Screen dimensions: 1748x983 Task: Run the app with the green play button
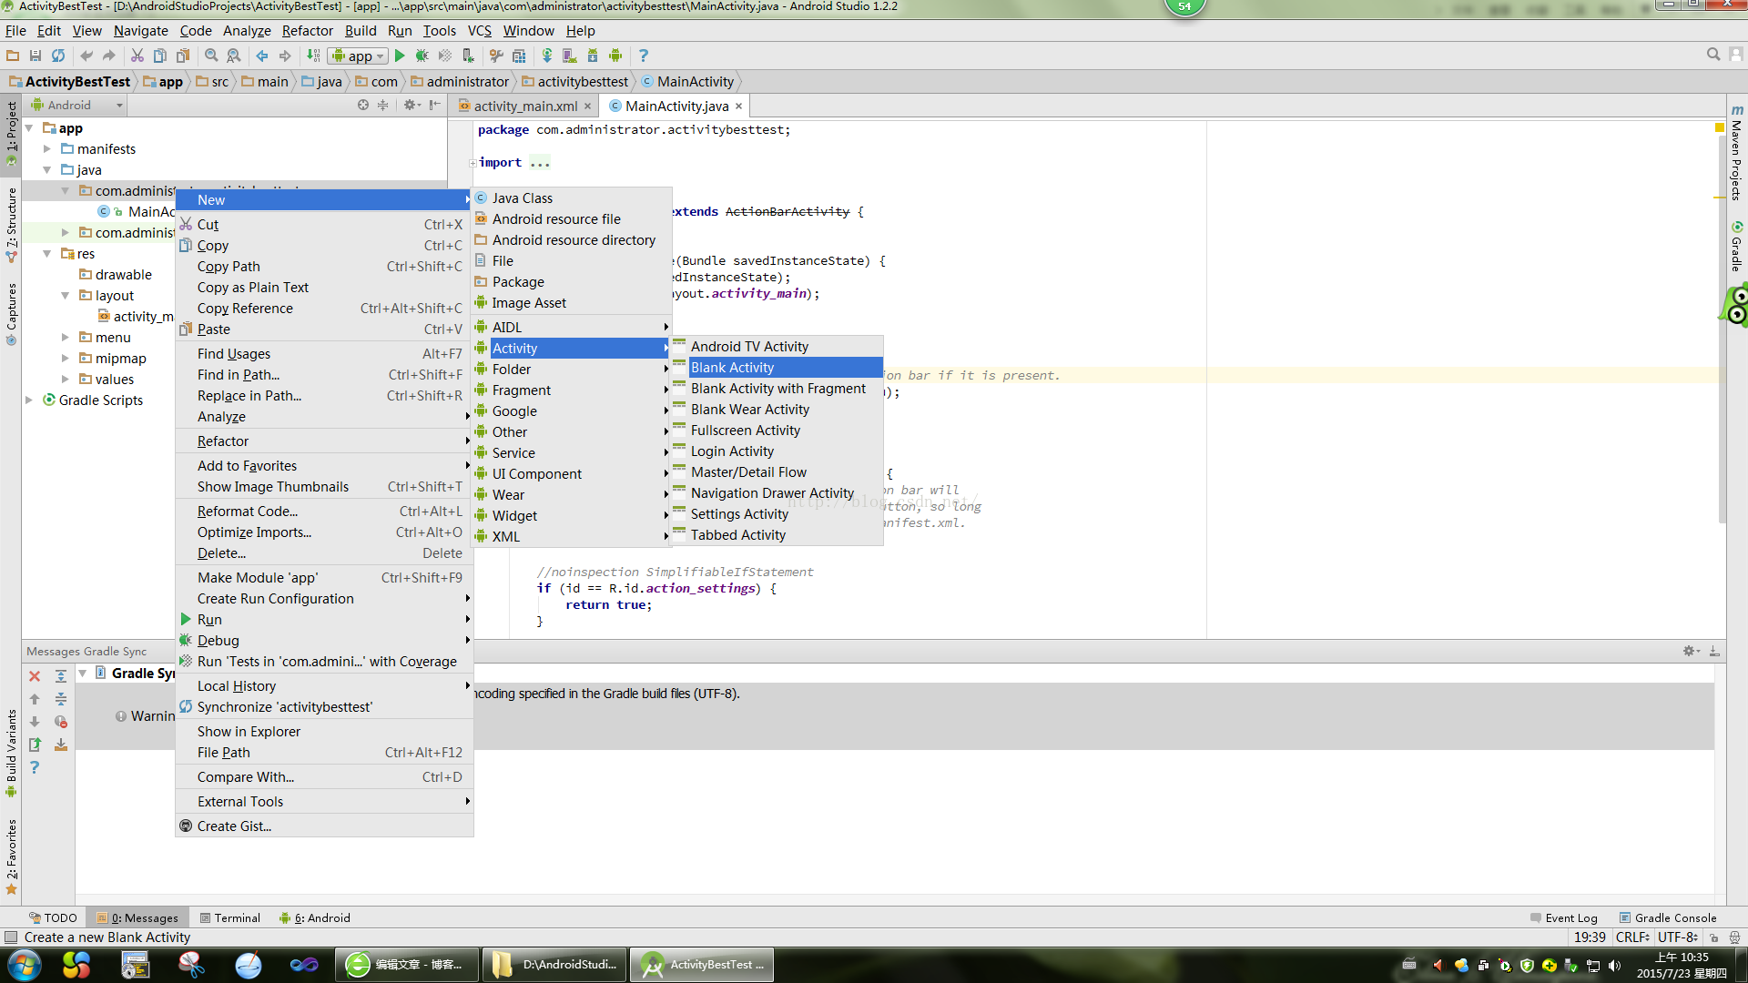pos(400,56)
